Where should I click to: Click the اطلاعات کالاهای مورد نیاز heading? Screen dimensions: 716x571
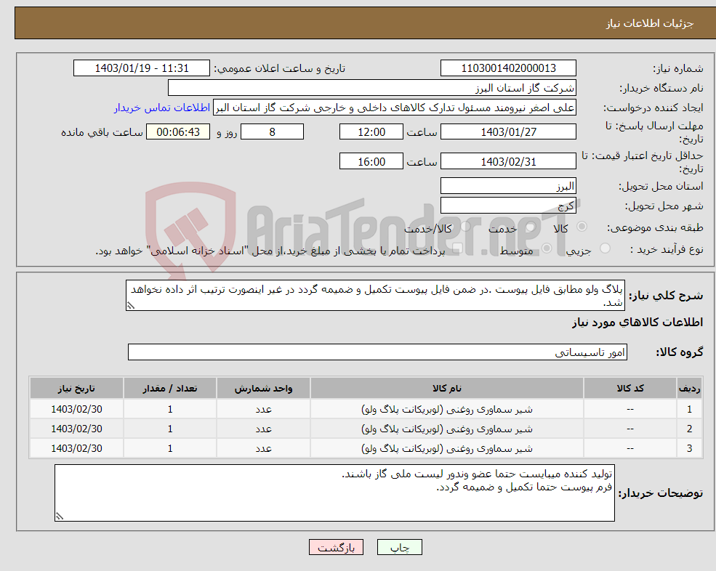637,323
